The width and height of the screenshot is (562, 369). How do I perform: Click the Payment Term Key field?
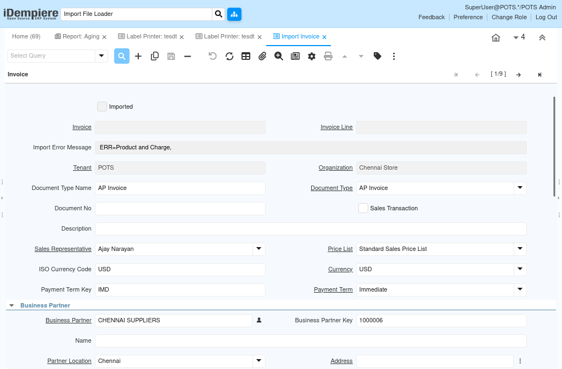180,290
